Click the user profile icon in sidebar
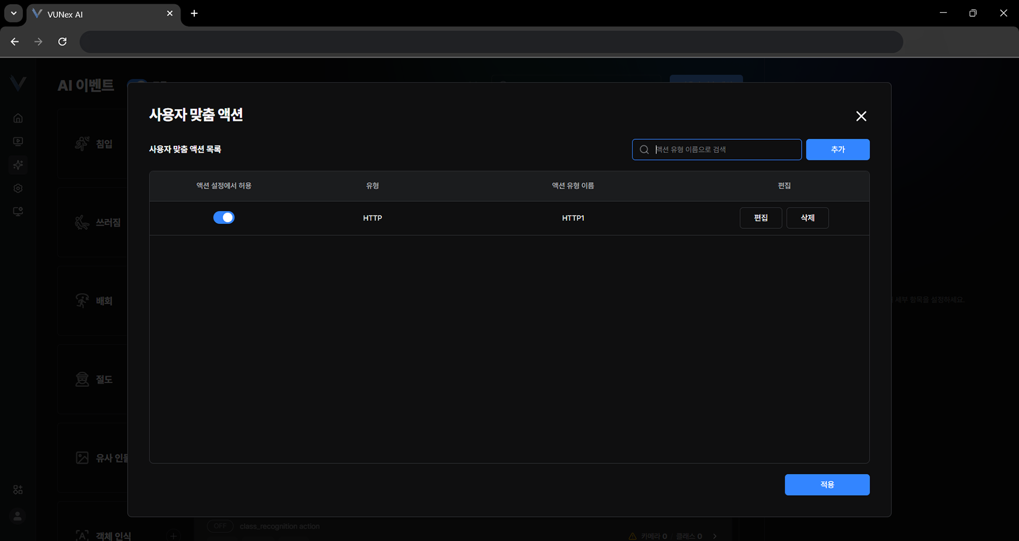The height and width of the screenshot is (541, 1019). pyautogui.click(x=18, y=516)
